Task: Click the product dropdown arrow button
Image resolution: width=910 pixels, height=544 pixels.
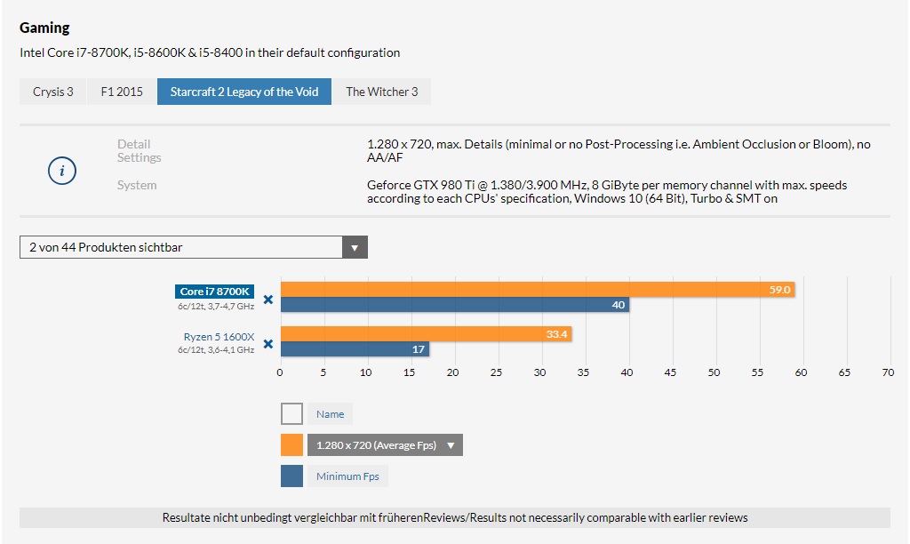Action: pyautogui.click(x=355, y=247)
